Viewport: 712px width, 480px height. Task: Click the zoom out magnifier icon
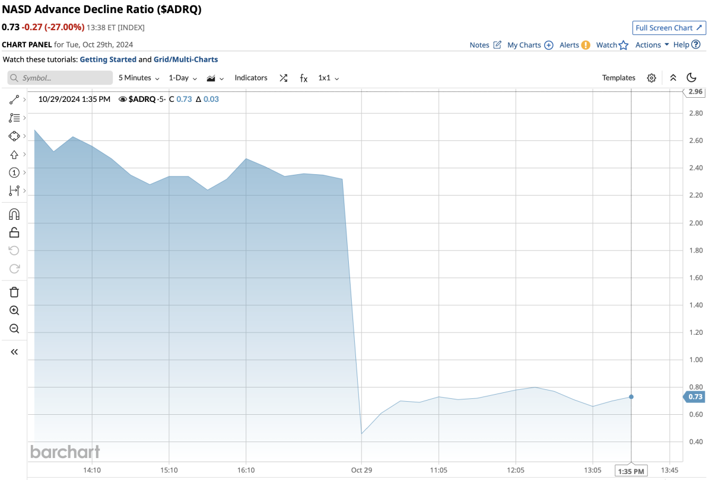pyautogui.click(x=14, y=328)
